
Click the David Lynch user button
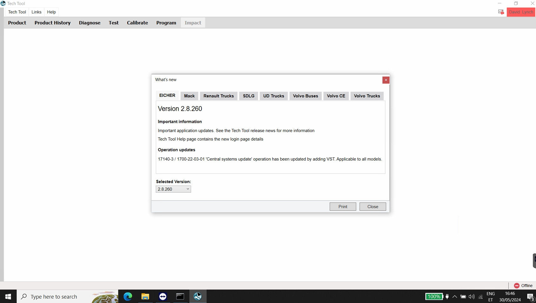click(521, 12)
